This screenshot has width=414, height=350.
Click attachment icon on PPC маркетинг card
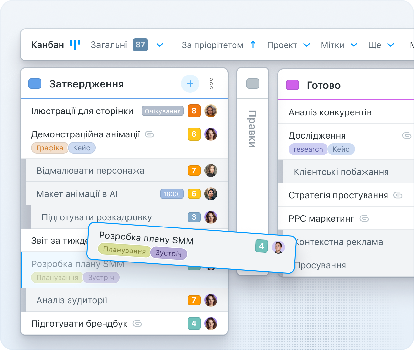365,218
